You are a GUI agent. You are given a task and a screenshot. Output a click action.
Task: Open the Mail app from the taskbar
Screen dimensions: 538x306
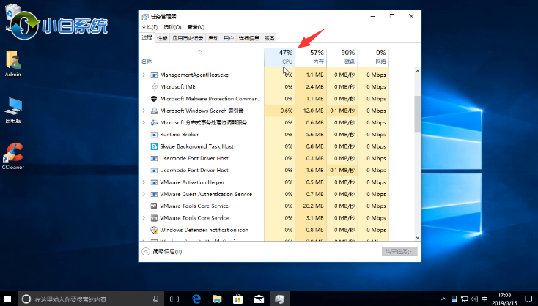click(259, 299)
